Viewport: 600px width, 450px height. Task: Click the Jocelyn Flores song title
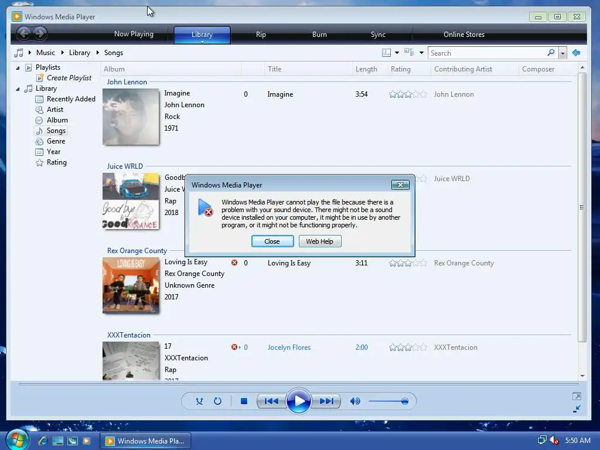289,347
